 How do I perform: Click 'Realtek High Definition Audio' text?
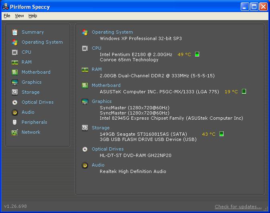coord(133,171)
